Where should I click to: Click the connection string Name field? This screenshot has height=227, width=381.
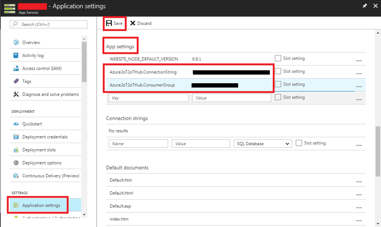coord(138,144)
